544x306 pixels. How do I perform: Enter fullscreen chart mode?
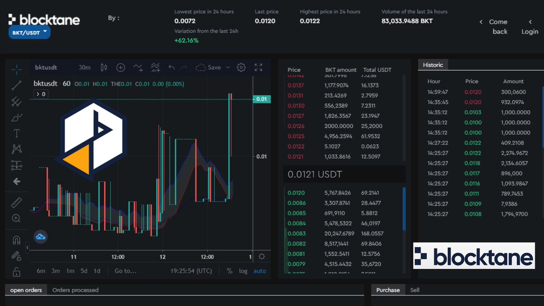(x=259, y=67)
